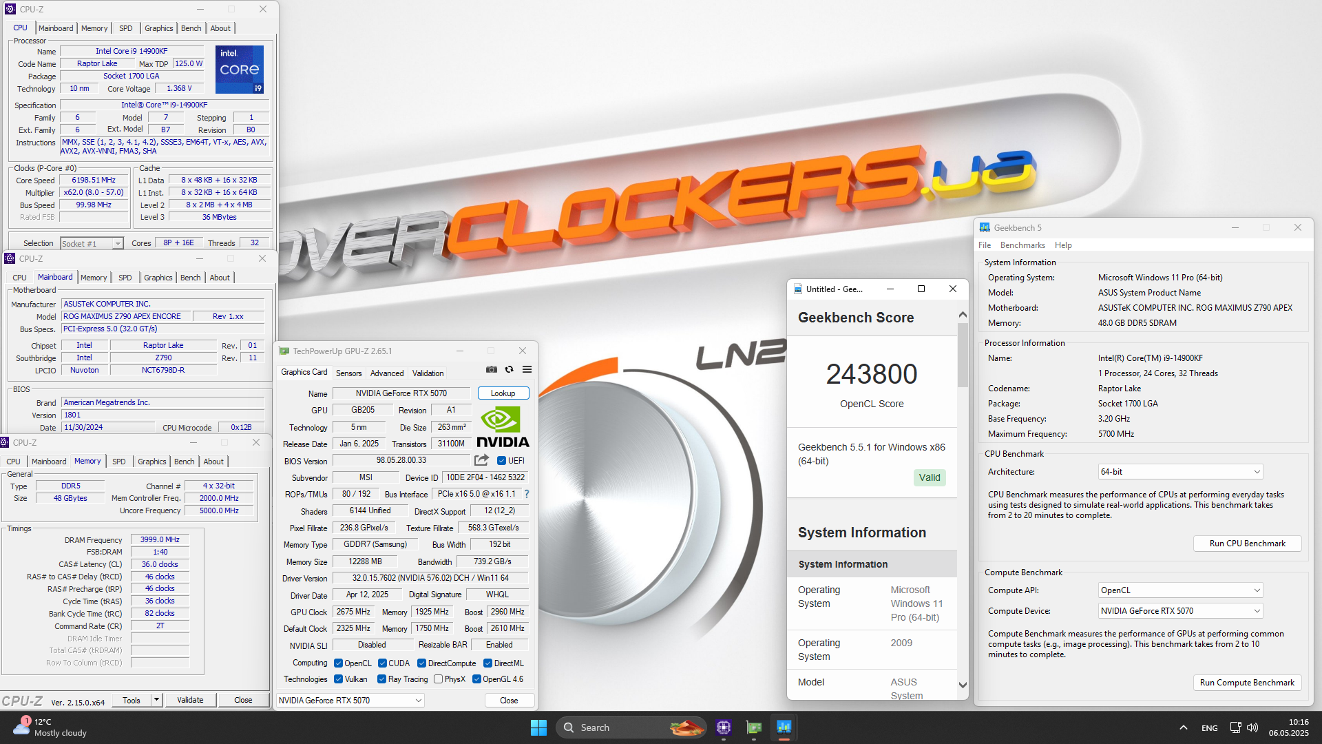Click the Lookup button in GPU-Z
This screenshot has width=1322, height=744.
point(503,393)
